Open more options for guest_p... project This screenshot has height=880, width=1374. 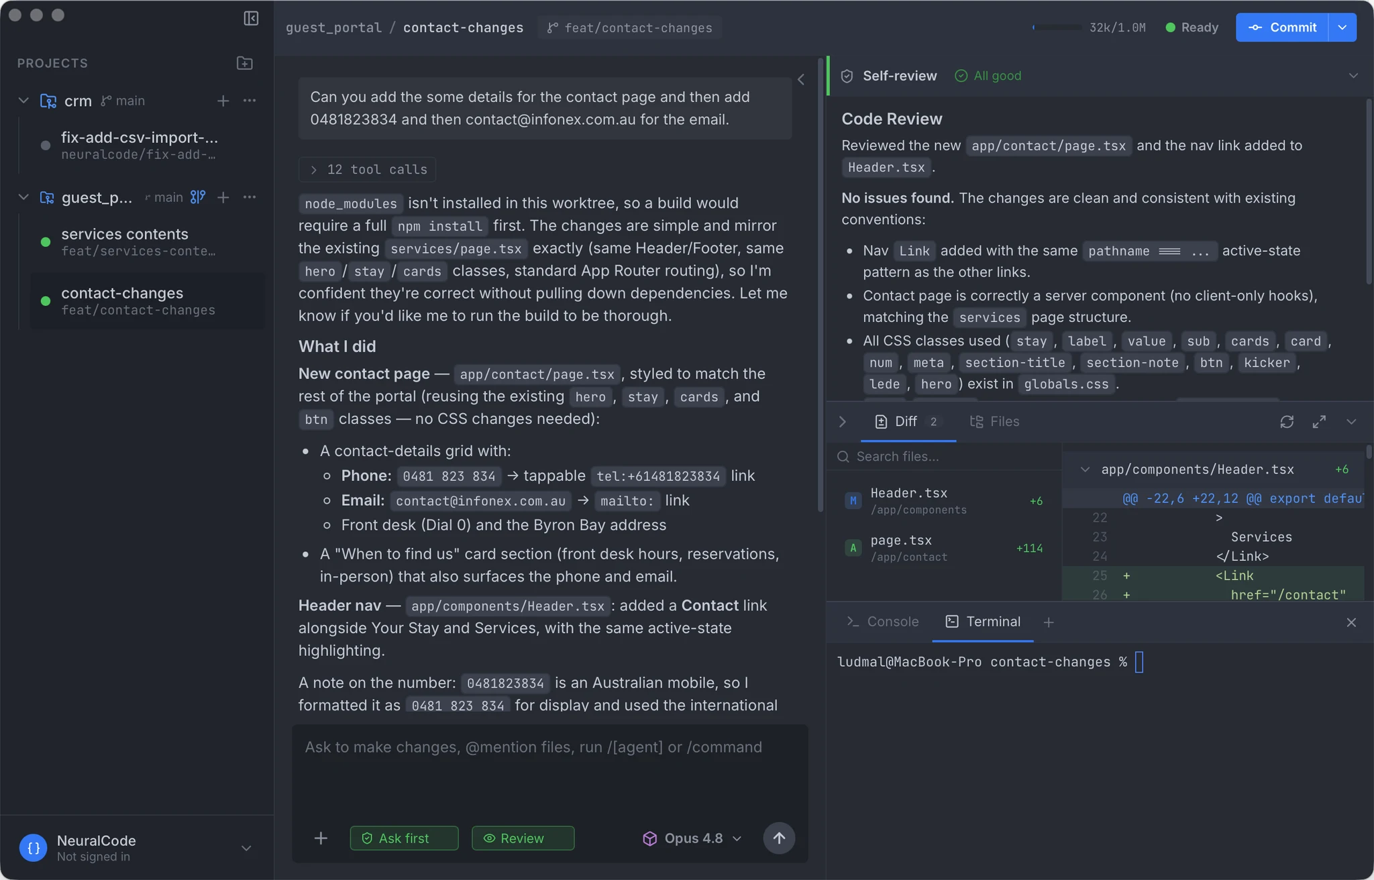coord(250,197)
